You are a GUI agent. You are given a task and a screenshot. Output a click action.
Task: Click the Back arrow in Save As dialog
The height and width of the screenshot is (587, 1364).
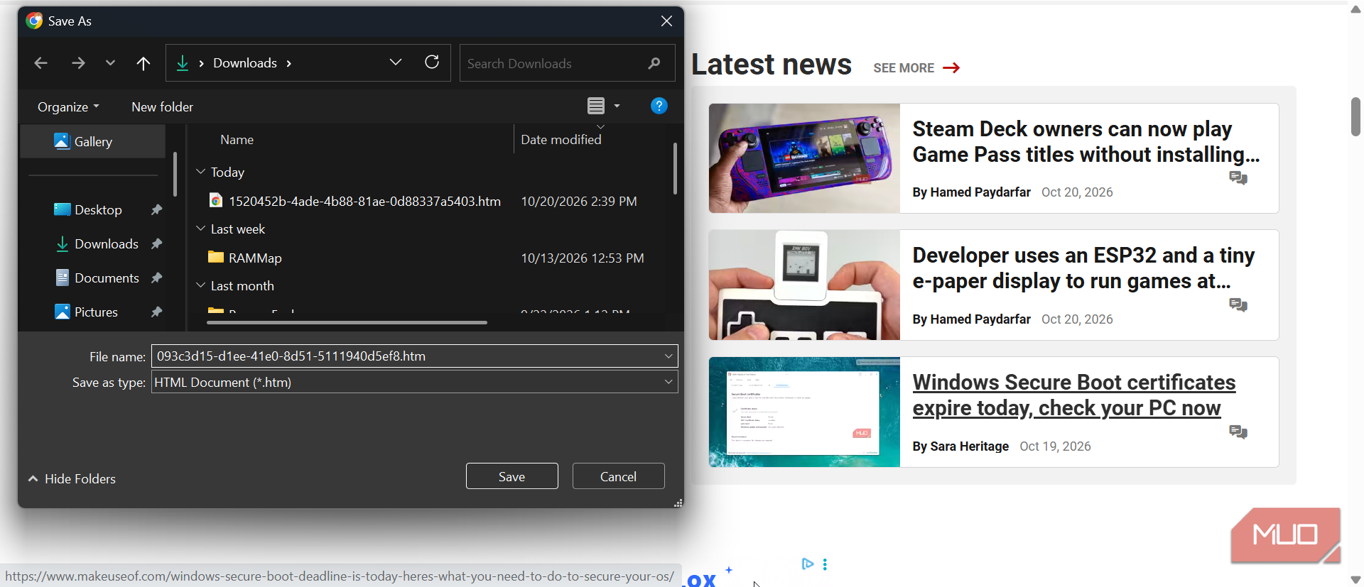(x=40, y=63)
